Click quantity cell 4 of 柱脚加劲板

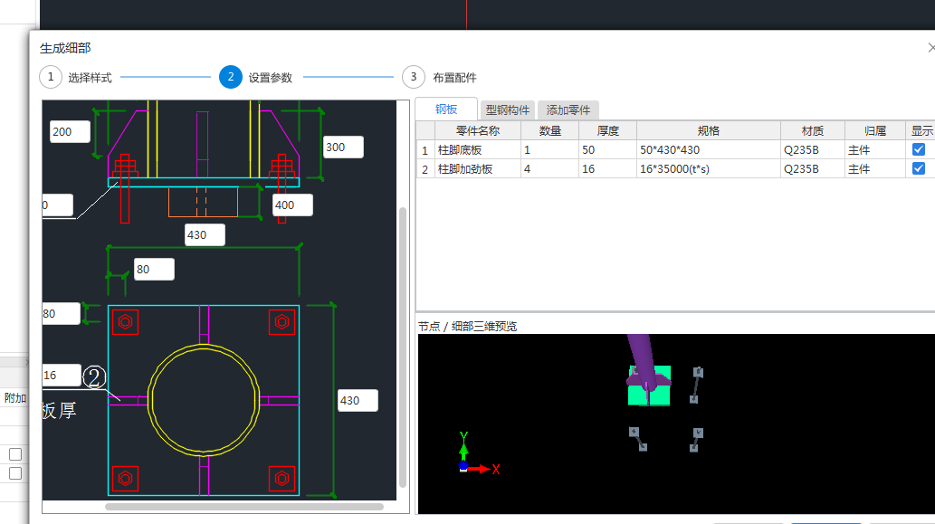(549, 168)
